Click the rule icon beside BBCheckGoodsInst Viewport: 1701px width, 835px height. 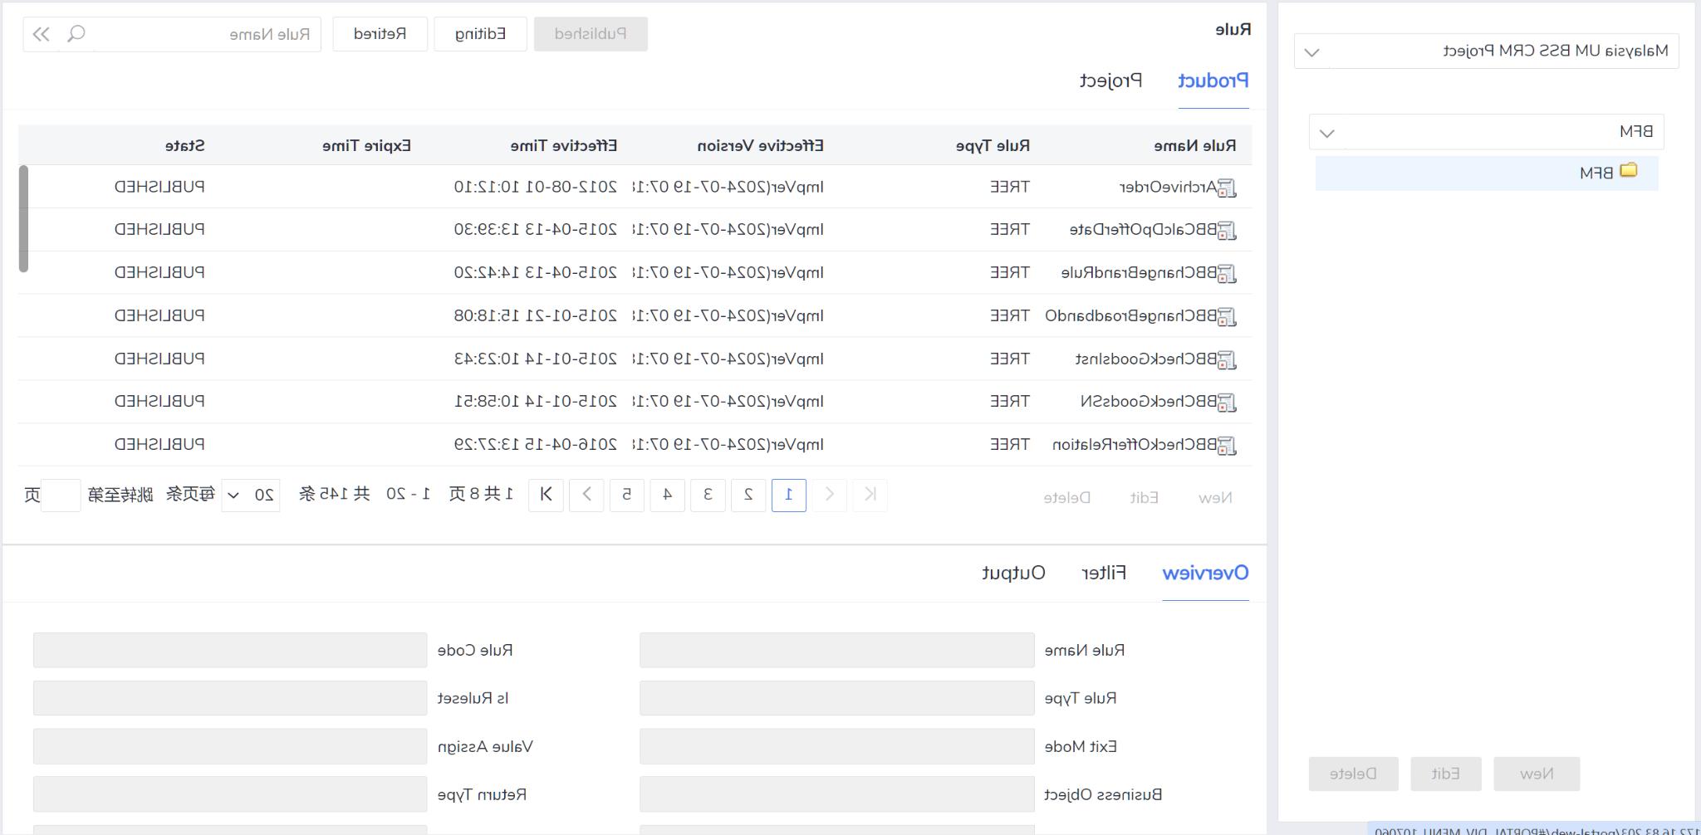pyautogui.click(x=1227, y=360)
